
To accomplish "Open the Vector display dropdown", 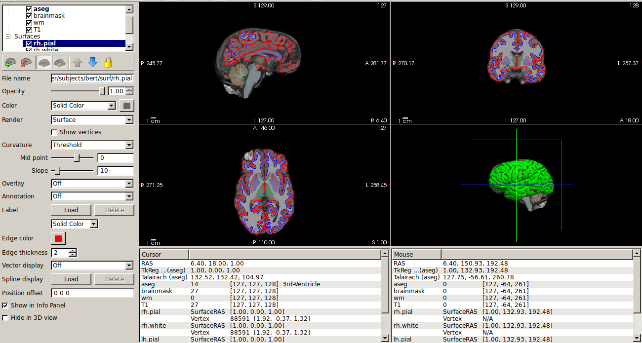I will [92, 266].
